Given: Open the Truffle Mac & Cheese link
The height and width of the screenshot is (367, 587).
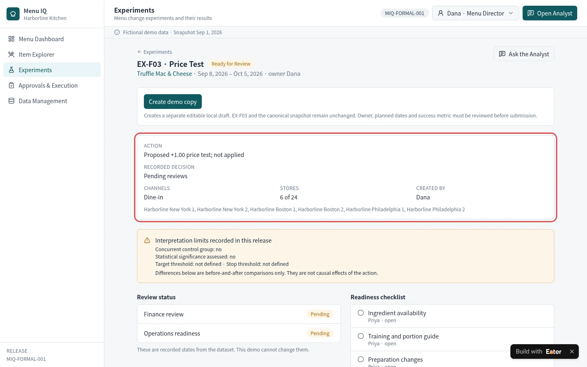Looking at the screenshot, I should pyautogui.click(x=164, y=73).
